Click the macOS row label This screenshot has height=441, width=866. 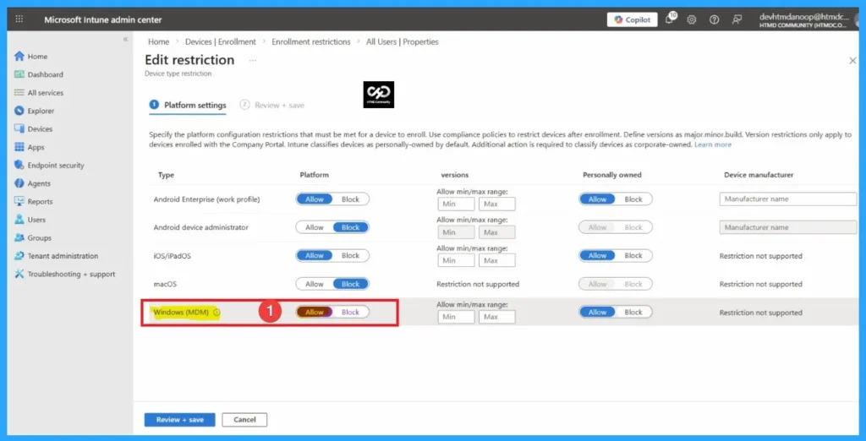click(x=165, y=284)
